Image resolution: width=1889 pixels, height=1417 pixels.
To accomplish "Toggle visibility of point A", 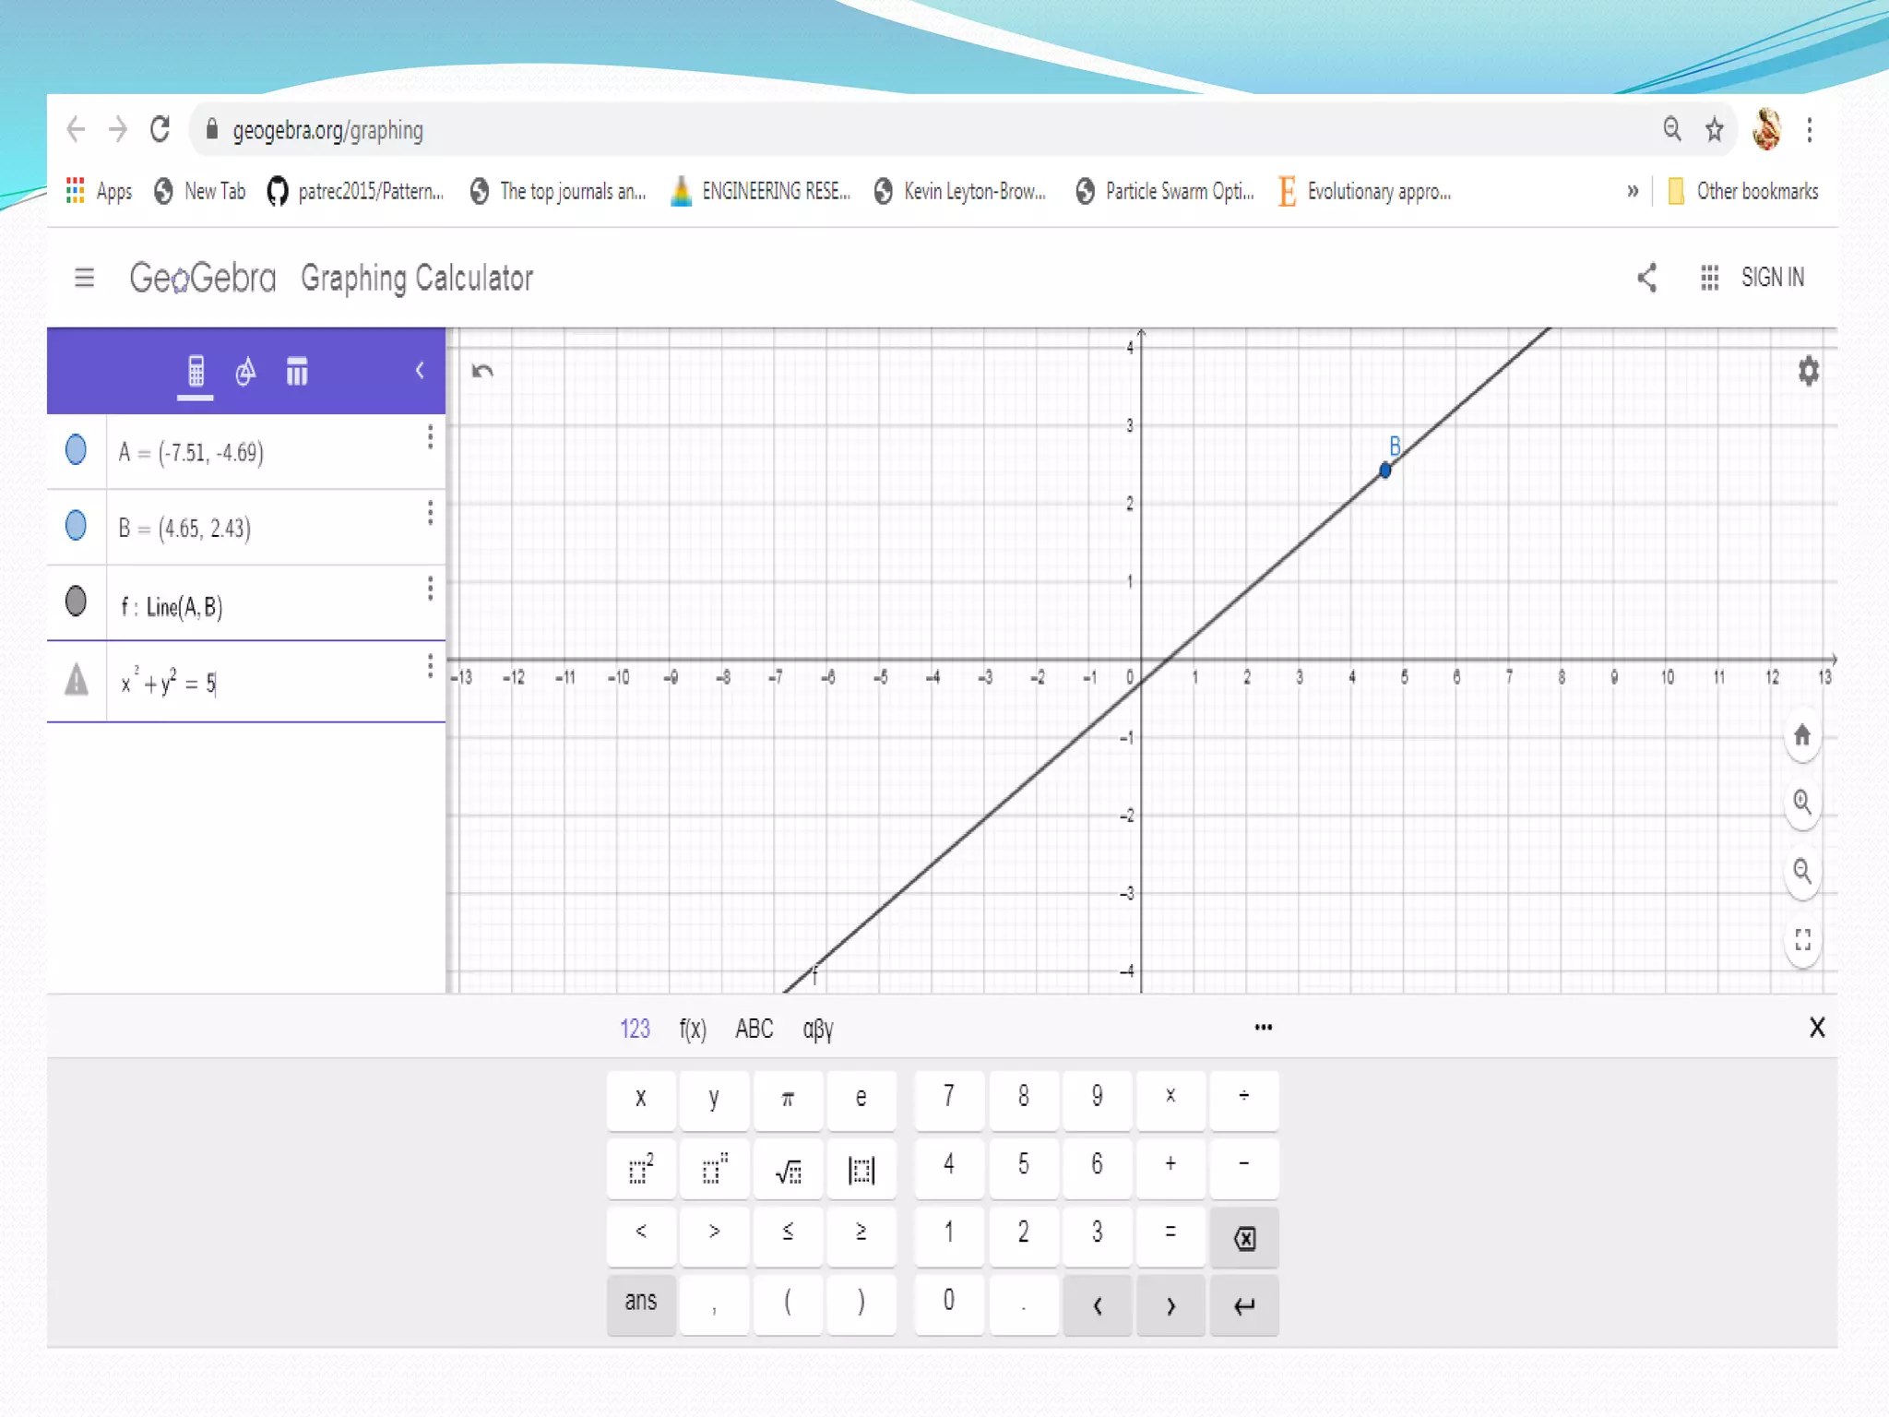I will click(x=77, y=450).
